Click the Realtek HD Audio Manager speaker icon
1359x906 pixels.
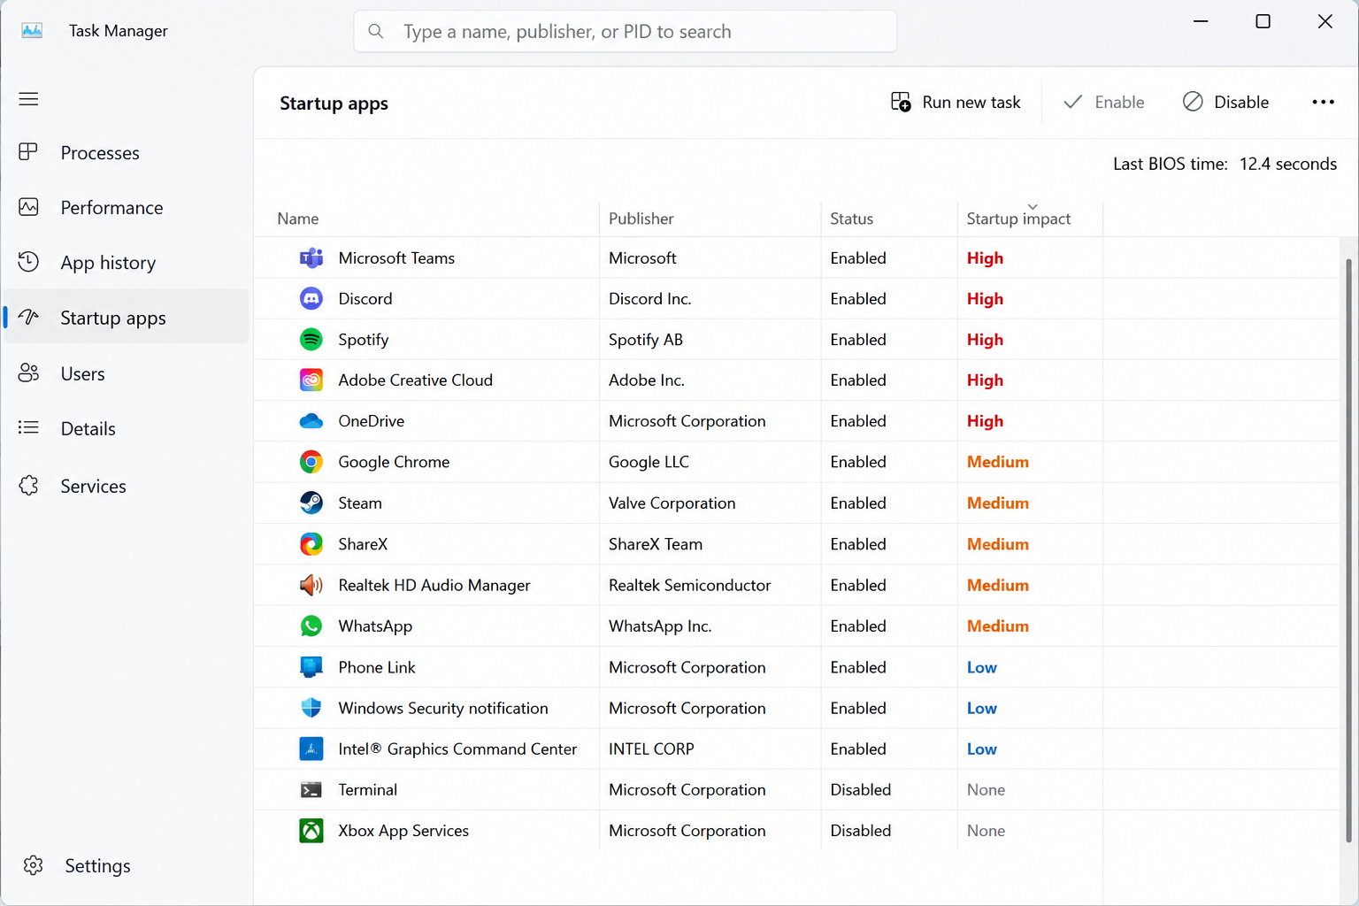[x=311, y=585]
